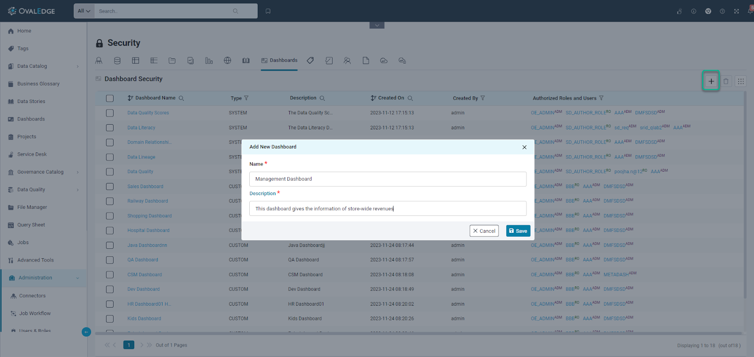Check the CSM Dashboard row checkbox
This screenshot has width=754, height=357.
coord(110,275)
